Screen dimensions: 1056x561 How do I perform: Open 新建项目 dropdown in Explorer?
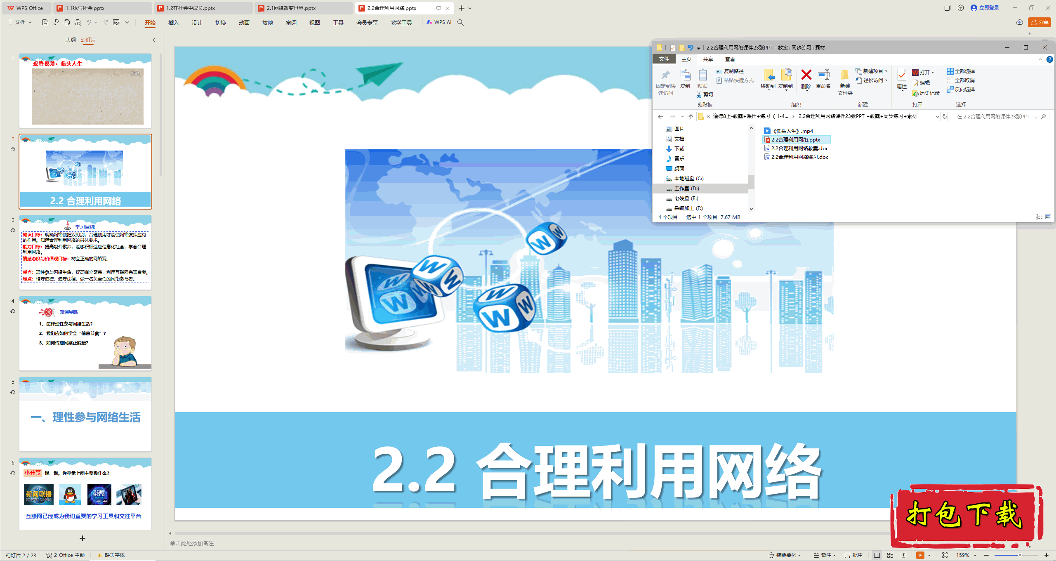872,71
